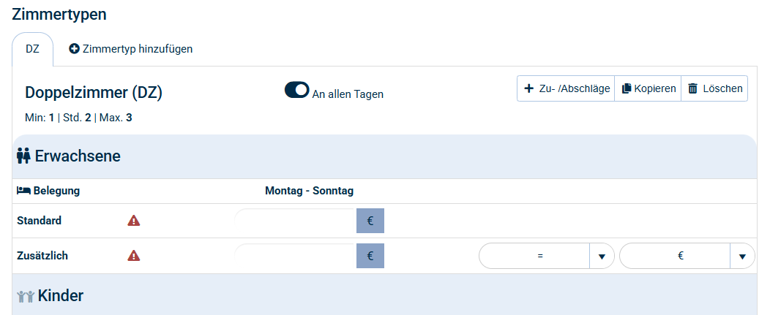Expand the euro unit dropdown on the right

click(742, 257)
